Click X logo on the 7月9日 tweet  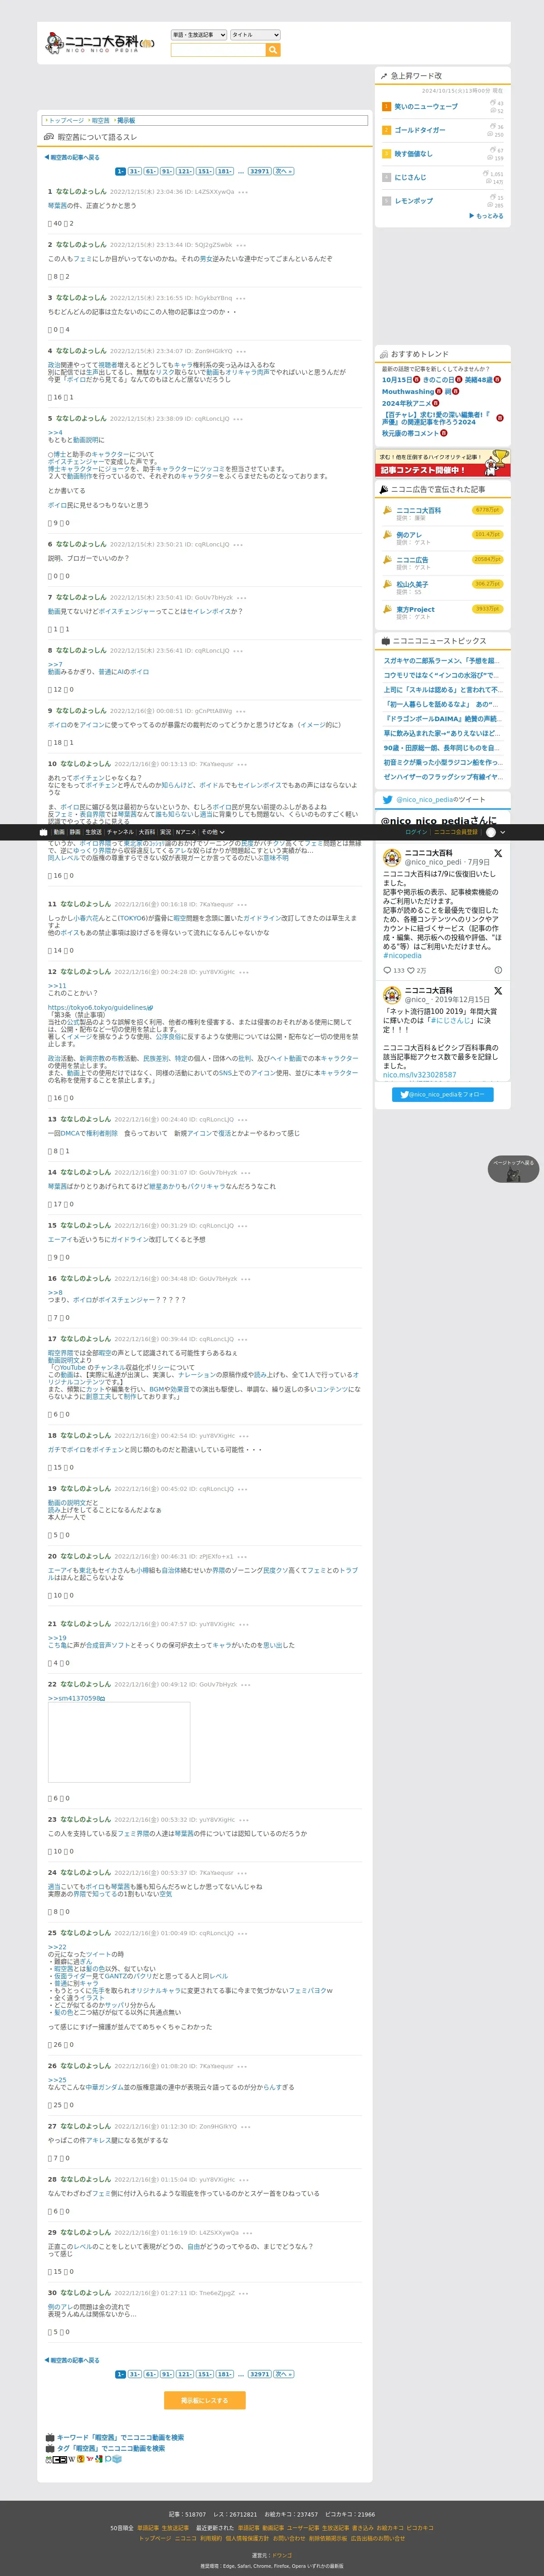[x=497, y=854]
